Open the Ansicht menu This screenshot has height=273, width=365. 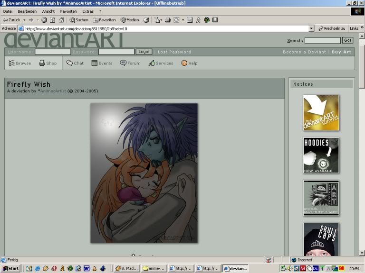(x=48, y=11)
